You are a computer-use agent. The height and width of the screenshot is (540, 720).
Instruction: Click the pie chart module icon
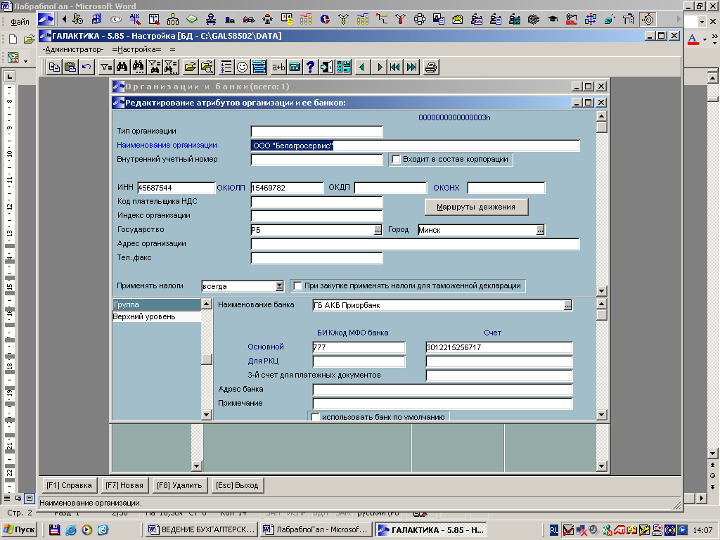(x=325, y=19)
